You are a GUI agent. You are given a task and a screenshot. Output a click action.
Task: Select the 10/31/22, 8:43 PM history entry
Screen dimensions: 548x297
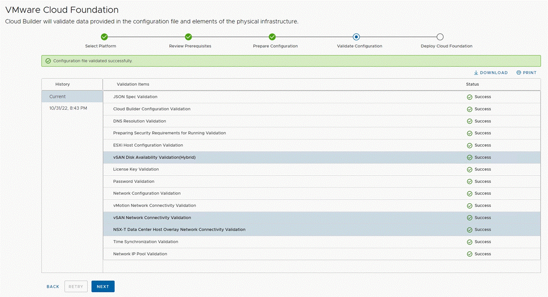tap(68, 108)
